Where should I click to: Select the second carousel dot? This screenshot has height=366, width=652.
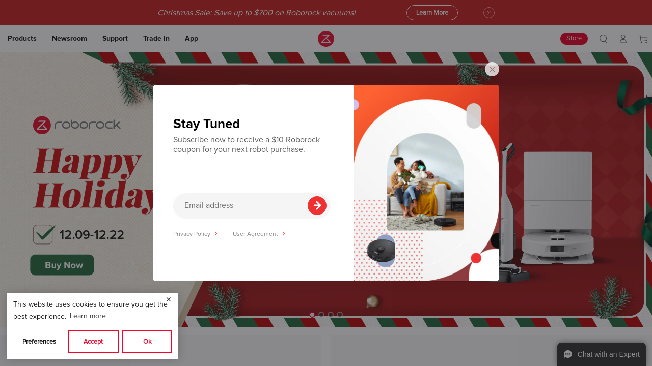click(321, 315)
